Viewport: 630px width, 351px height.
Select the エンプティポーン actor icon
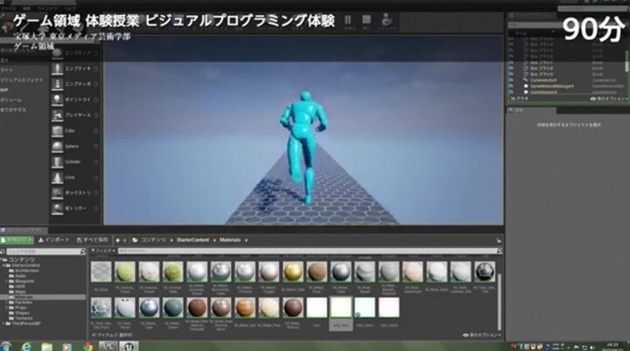point(57,84)
